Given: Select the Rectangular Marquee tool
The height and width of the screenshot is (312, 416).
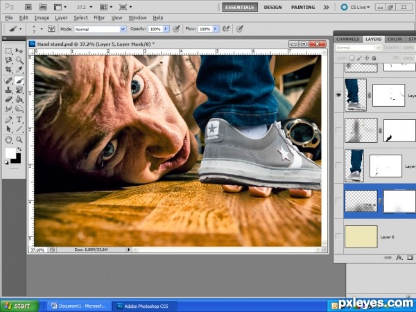Looking at the screenshot, I should point(9,51).
